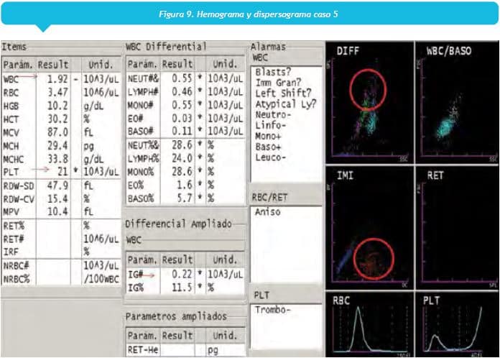
Task: Select the 'Blasts?' alarm in WBC list
Action: (x=273, y=72)
